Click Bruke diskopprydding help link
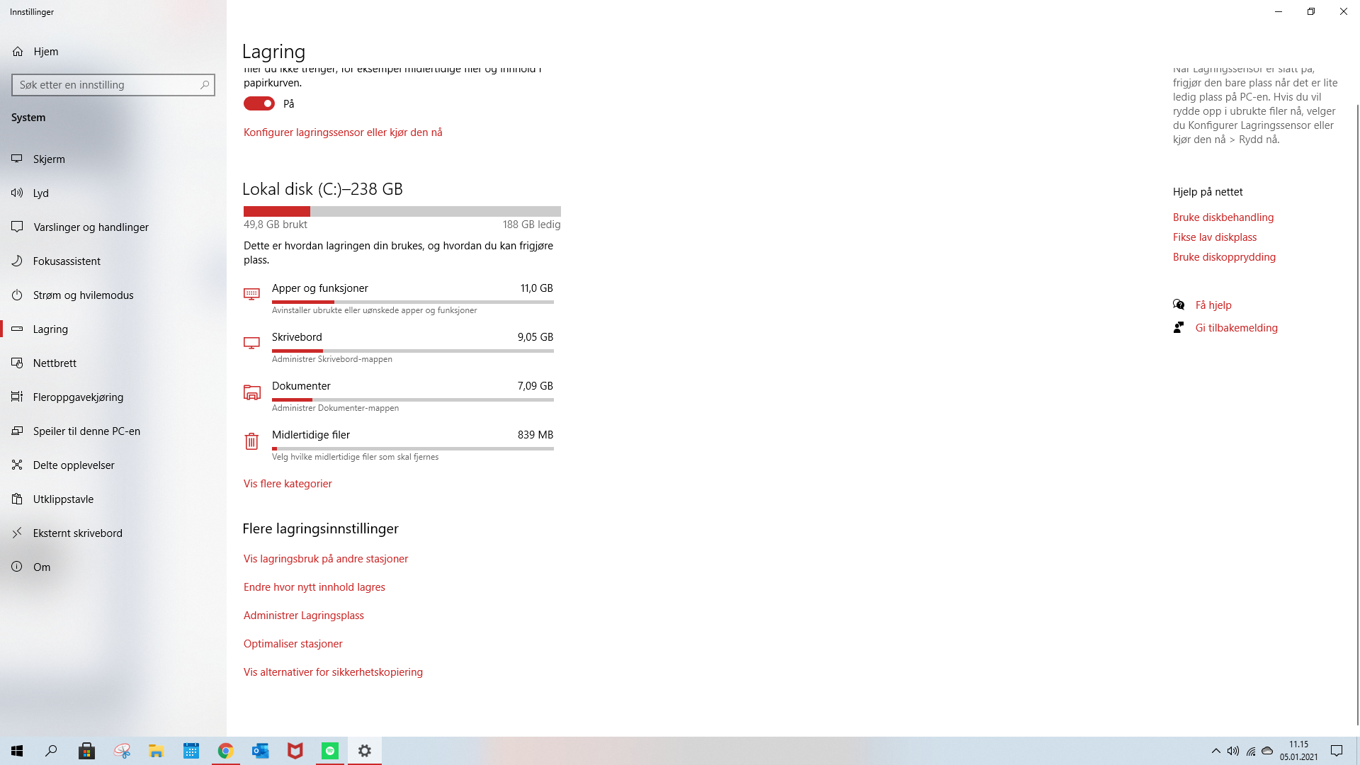 pos(1224,257)
